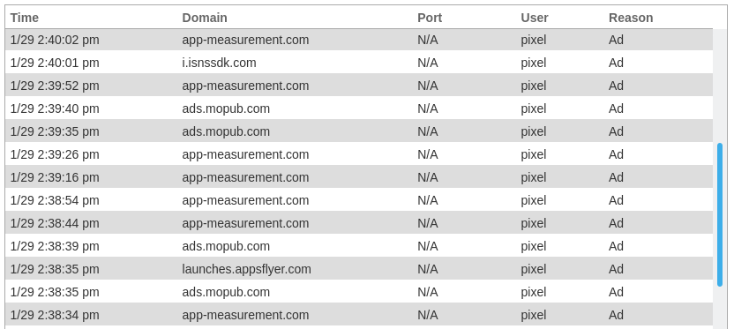The height and width of the screenshot is (329, 734).
Task: Select the i.isnssdk.com domain entry
Action: [x=219, y=63]
